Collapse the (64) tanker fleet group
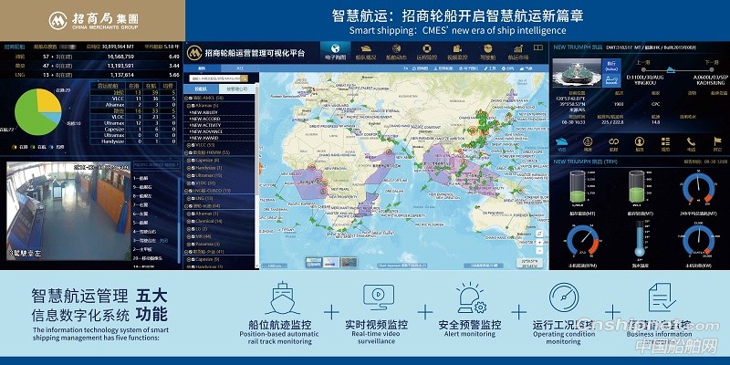Image resolution: width=730 pixels, height=365 pixels. (x=186, y=206)
